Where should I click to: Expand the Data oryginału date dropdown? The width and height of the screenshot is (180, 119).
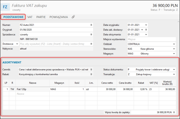click(x=146, y=25)
